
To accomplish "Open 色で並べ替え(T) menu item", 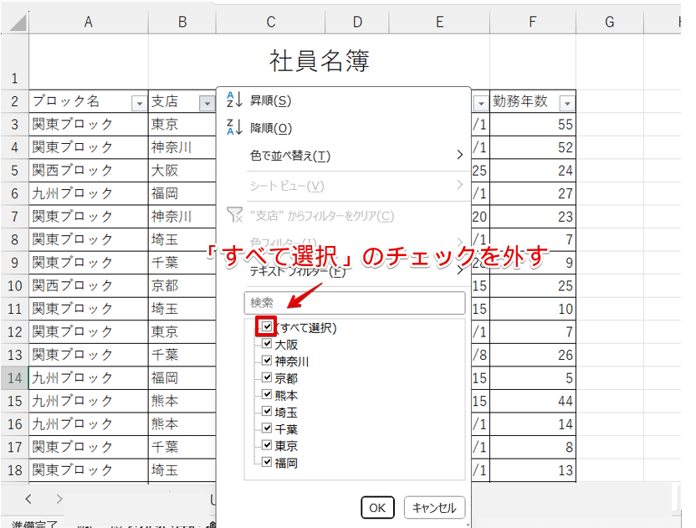I will pyautogui.click(x=290, y=156).
